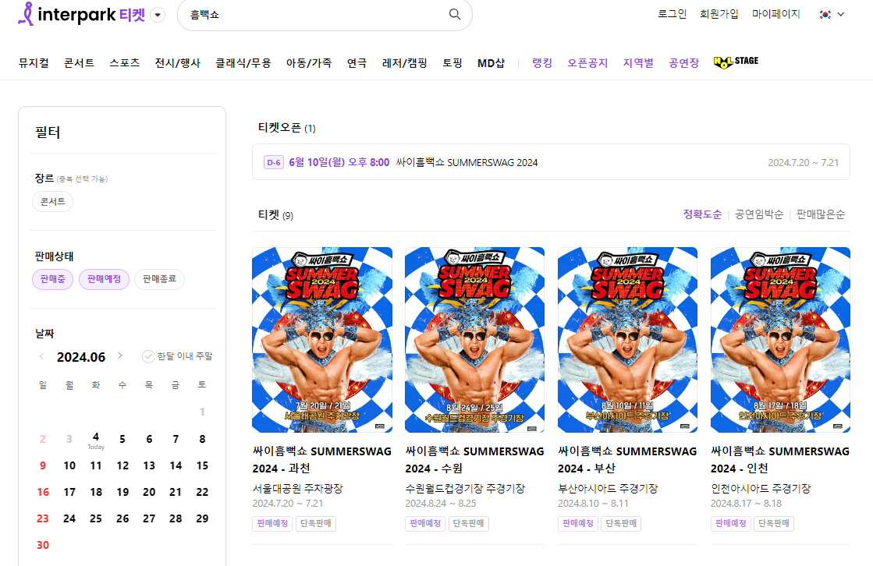Image resolution: width=873 pixels, height=566 pixels.
Task: Click venue text 인천아시아드 주경기장
Action: point(761,489)
